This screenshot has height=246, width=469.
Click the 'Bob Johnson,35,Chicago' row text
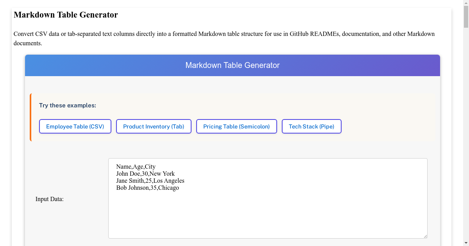(147, 188)
